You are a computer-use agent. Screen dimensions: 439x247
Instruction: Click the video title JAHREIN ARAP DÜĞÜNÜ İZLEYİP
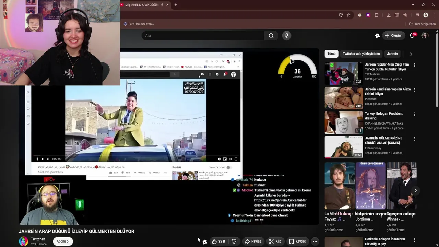coord(76,231)
